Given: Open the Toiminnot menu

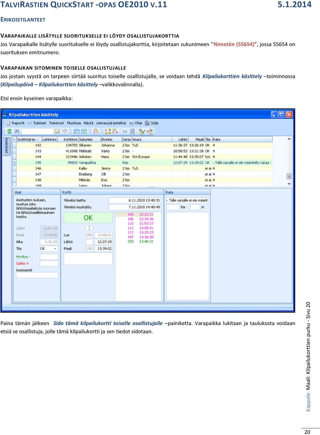Looking at the screenshot, I should (x=56, y=123).
